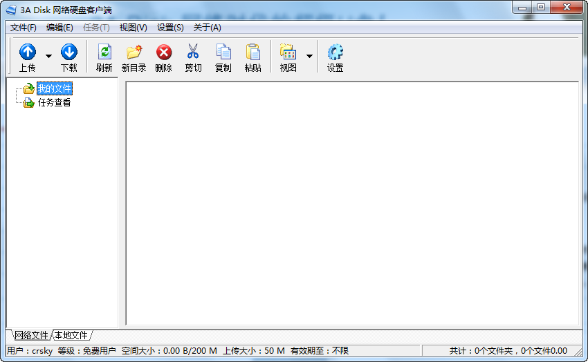Viewport: 588px width, 362px height.
Task: Click the 我的文件 folder icon in tree
Action: coord(28,88)
